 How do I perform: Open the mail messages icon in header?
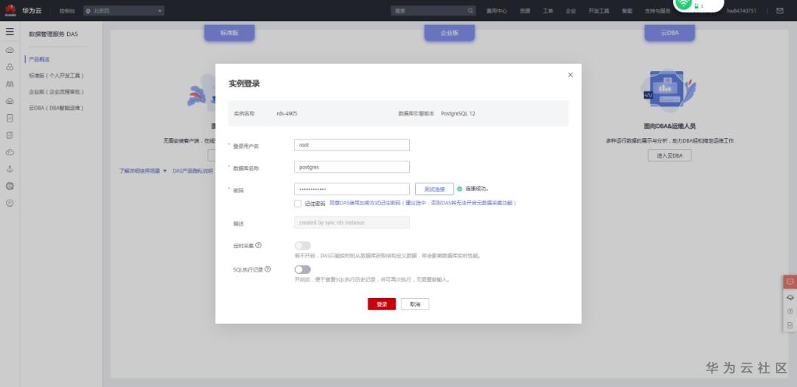coord(780,10)
